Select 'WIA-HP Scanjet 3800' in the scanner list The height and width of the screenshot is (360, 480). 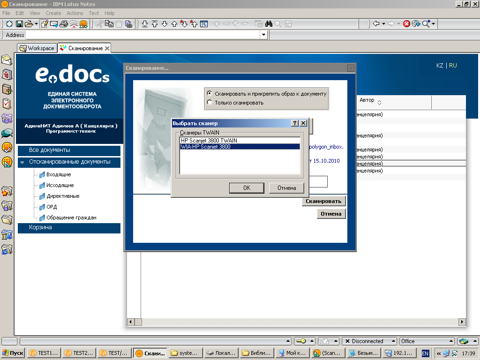point(240,147)
